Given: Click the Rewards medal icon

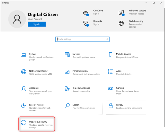Looking at the screenshot, I should [86, 23].
